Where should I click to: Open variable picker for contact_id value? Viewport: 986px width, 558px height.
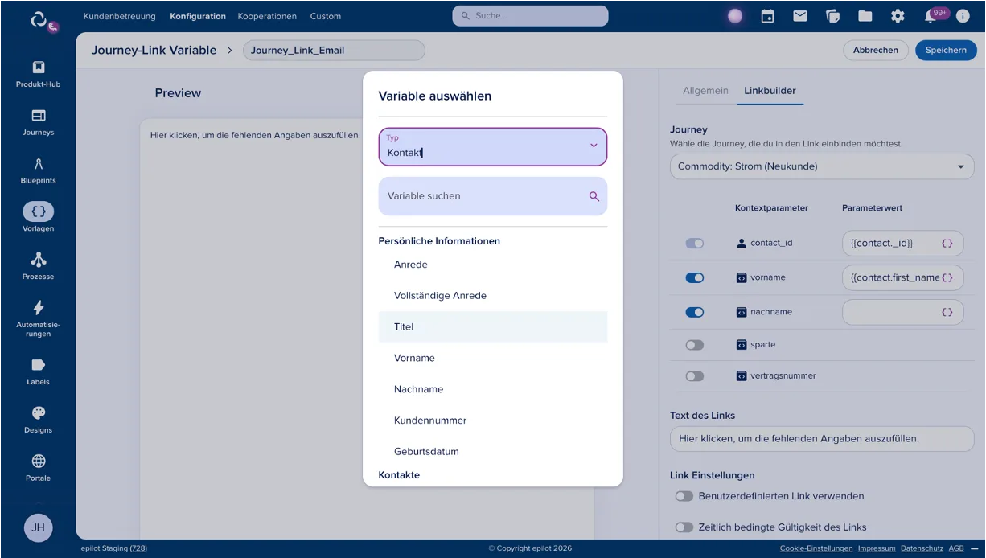tap(947, 243)
